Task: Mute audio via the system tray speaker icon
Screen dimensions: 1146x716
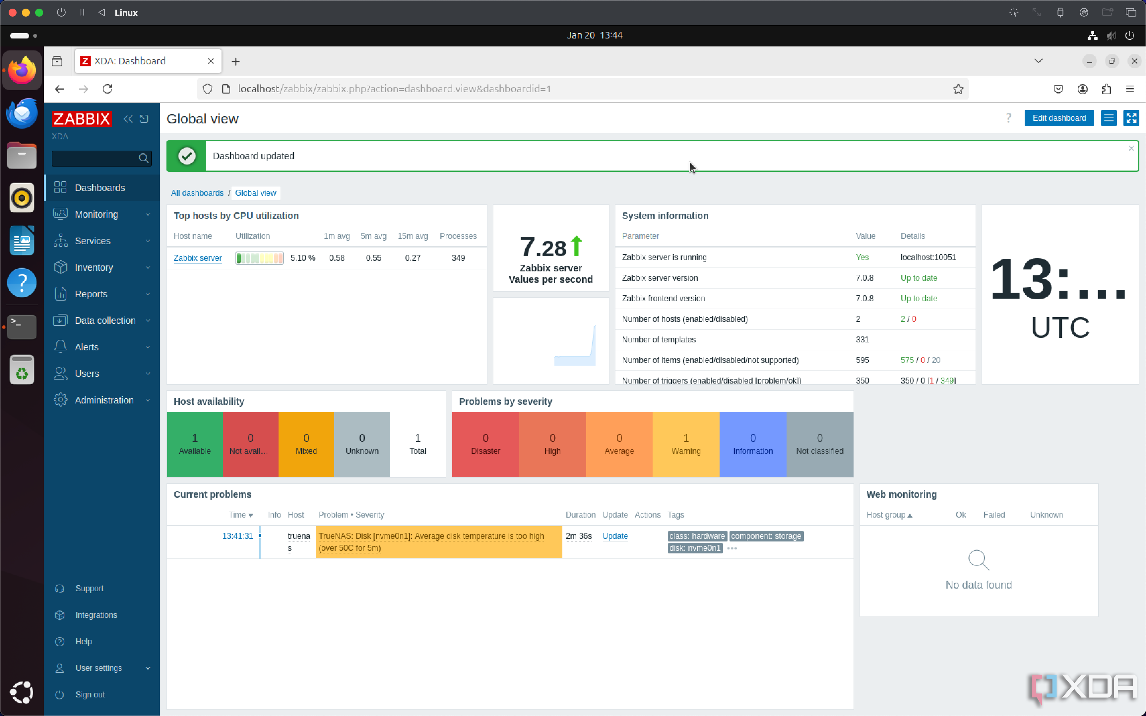Action: pos(1111,35)
